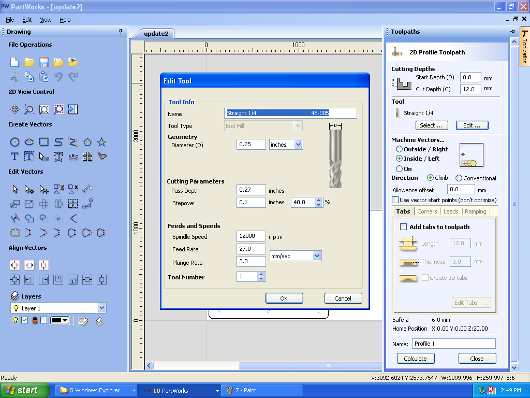Click the bird trace bitmap icon

(x=102, y=157)
